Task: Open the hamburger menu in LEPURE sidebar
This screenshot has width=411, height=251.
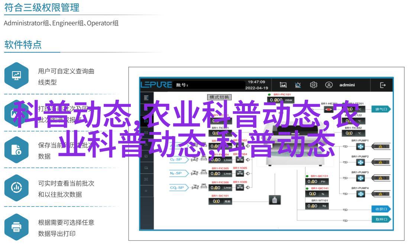Action: click(146, 98)
